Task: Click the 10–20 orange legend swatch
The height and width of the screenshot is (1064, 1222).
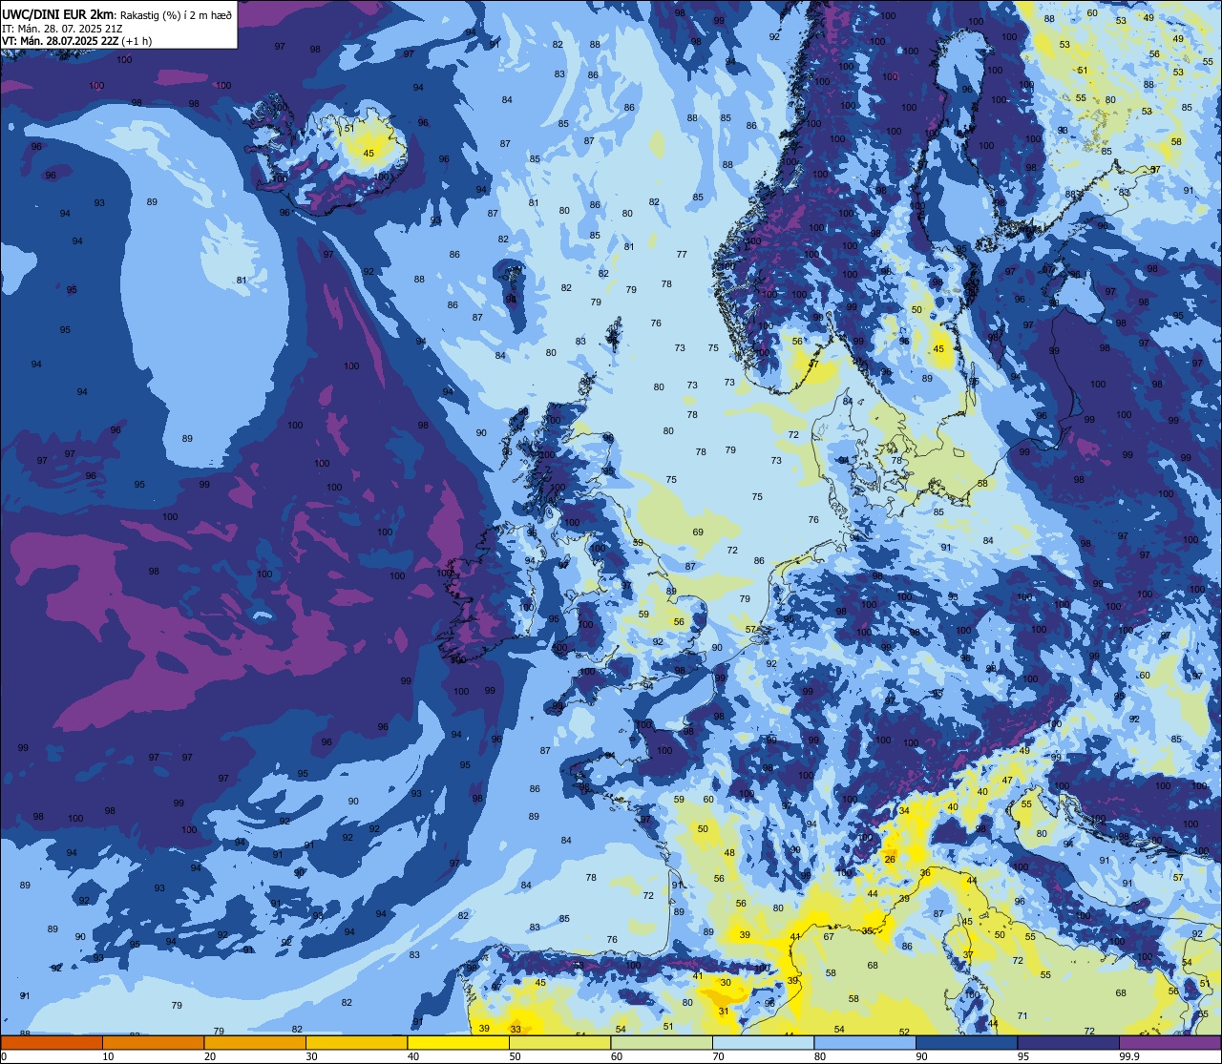Action: click(154, 1042)
